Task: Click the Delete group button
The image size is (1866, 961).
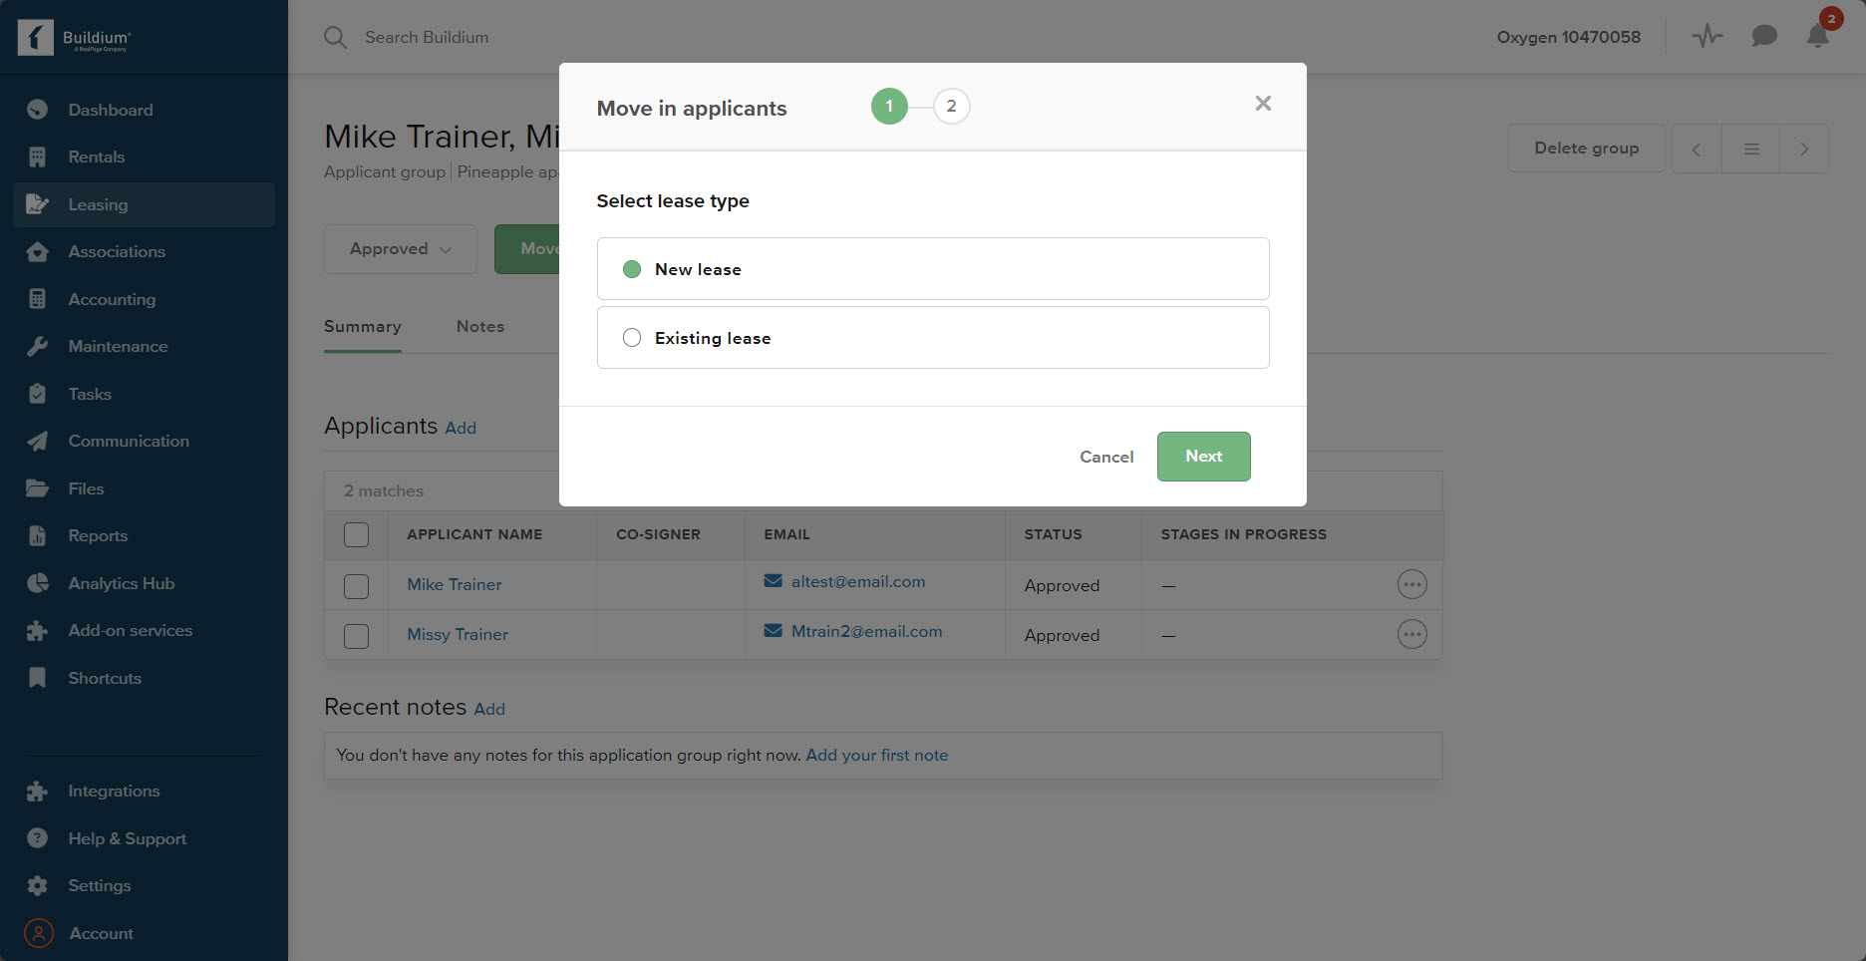Action: pyautogui.click(x=1587, y=149)
